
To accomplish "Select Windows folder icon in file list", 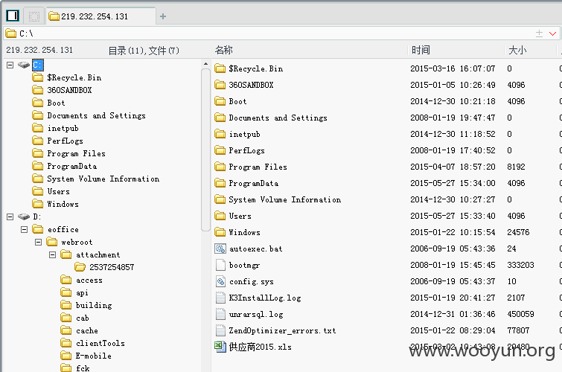I will [x=220, y=232].
